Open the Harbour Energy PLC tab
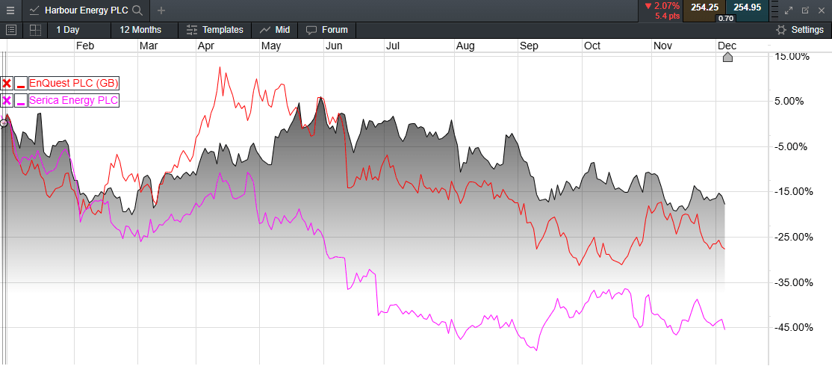 coord(86,10)
